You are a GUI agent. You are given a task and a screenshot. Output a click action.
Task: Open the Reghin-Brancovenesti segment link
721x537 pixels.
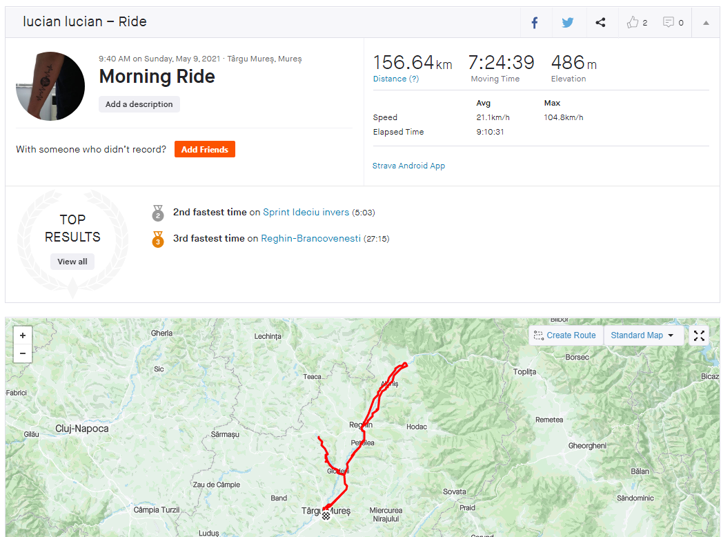point(310,239)
